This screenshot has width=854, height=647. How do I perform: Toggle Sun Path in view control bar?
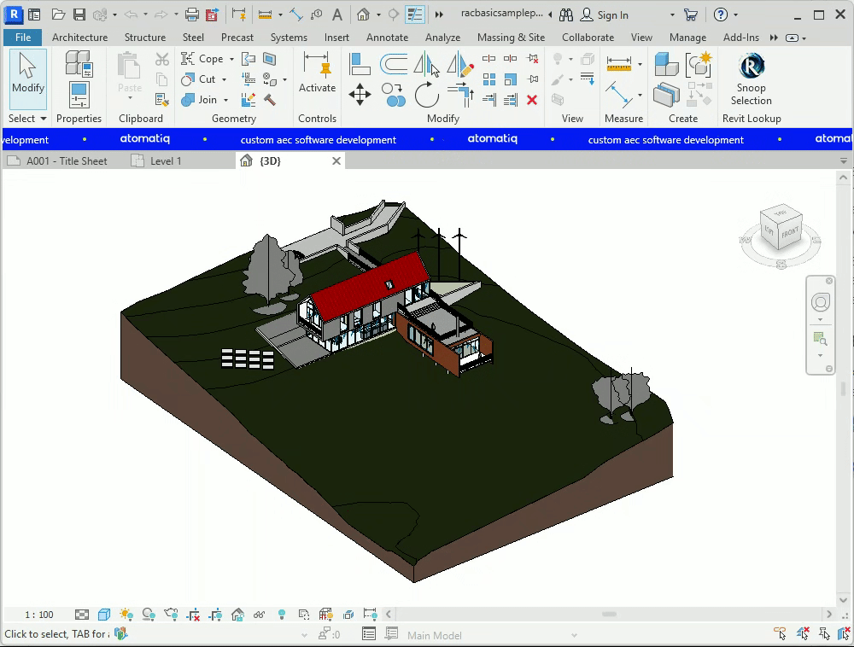click(x=126, y=615)
